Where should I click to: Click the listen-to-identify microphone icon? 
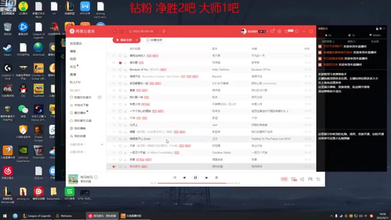(164, 31)
